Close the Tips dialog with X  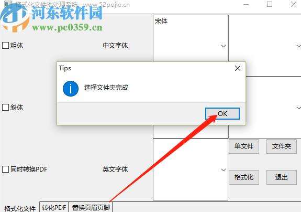click(x=238, y=68)
